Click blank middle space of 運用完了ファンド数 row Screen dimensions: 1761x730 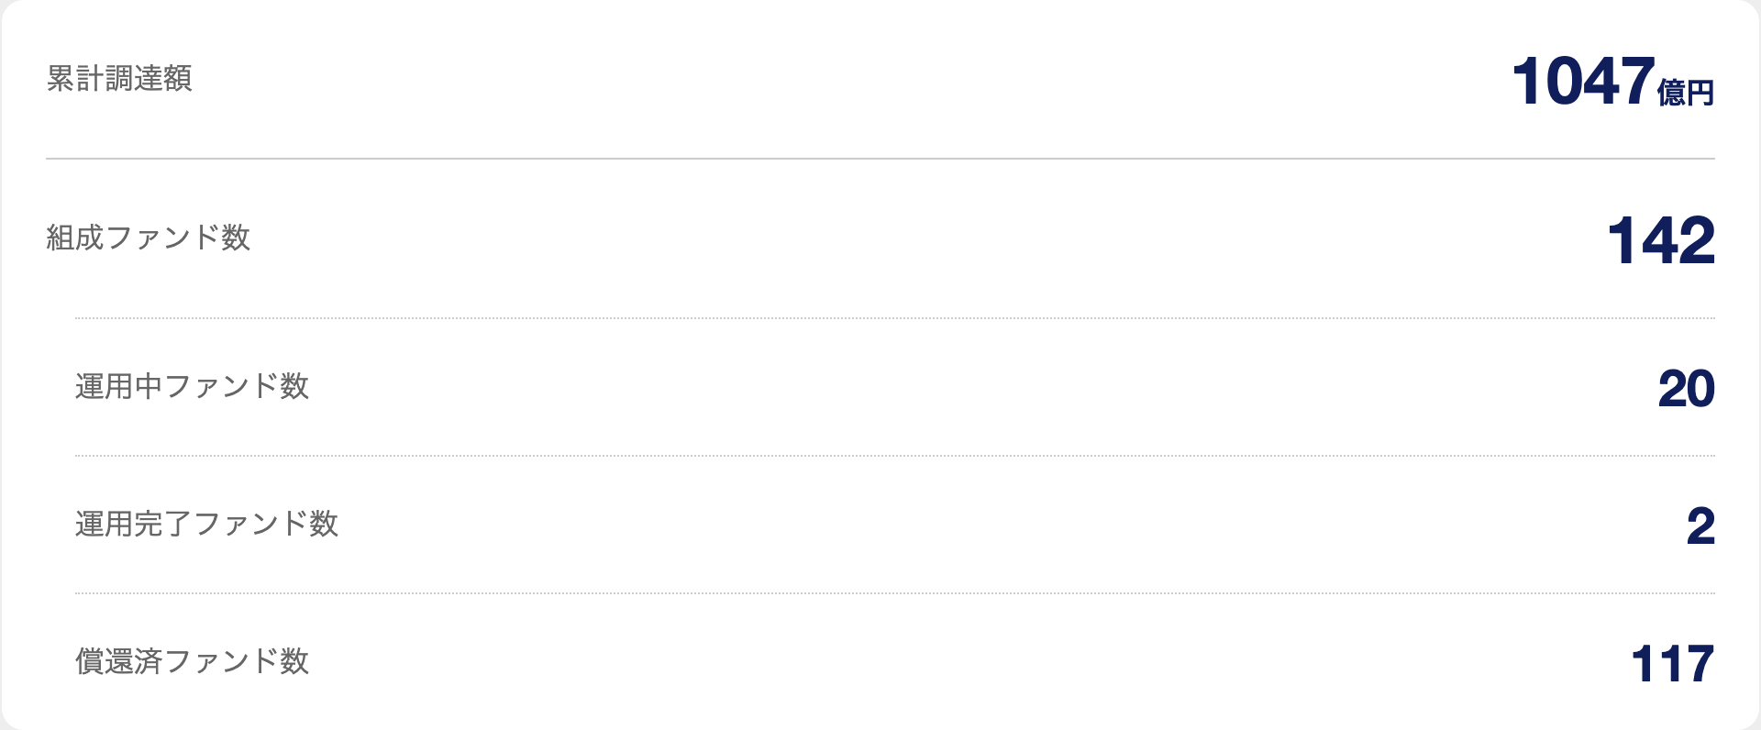click(x=1009, y=525)
